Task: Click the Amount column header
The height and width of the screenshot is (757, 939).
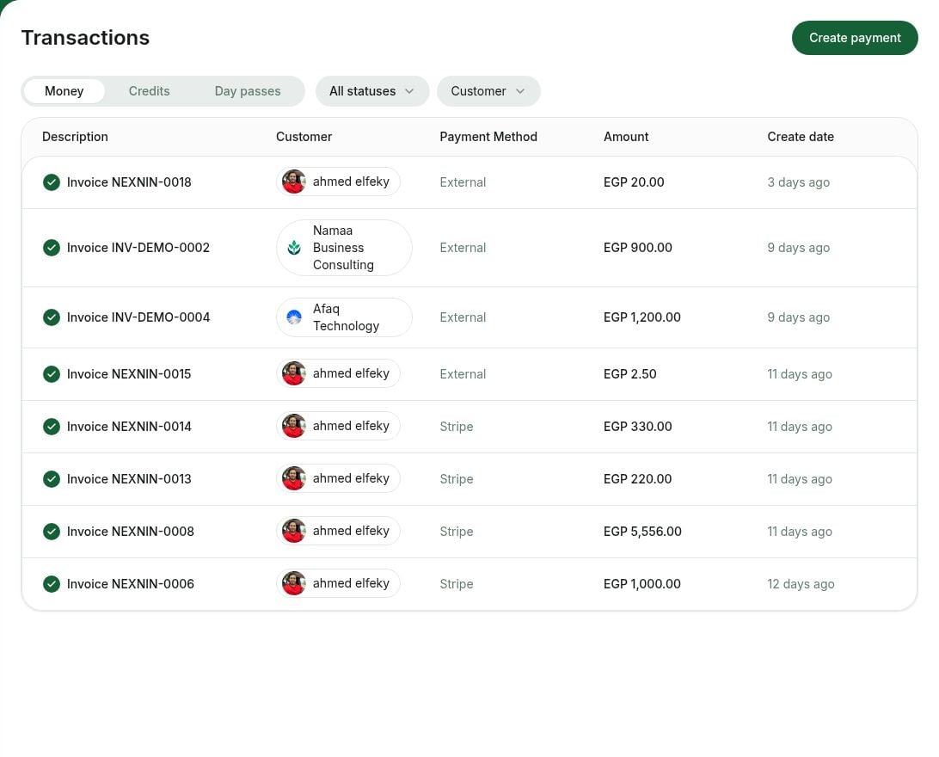Action: click(626, 137)
